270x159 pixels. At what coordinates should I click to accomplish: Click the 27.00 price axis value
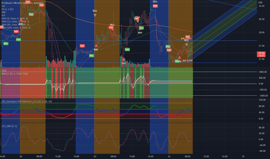pyautogui.click(x=261, y=59)
